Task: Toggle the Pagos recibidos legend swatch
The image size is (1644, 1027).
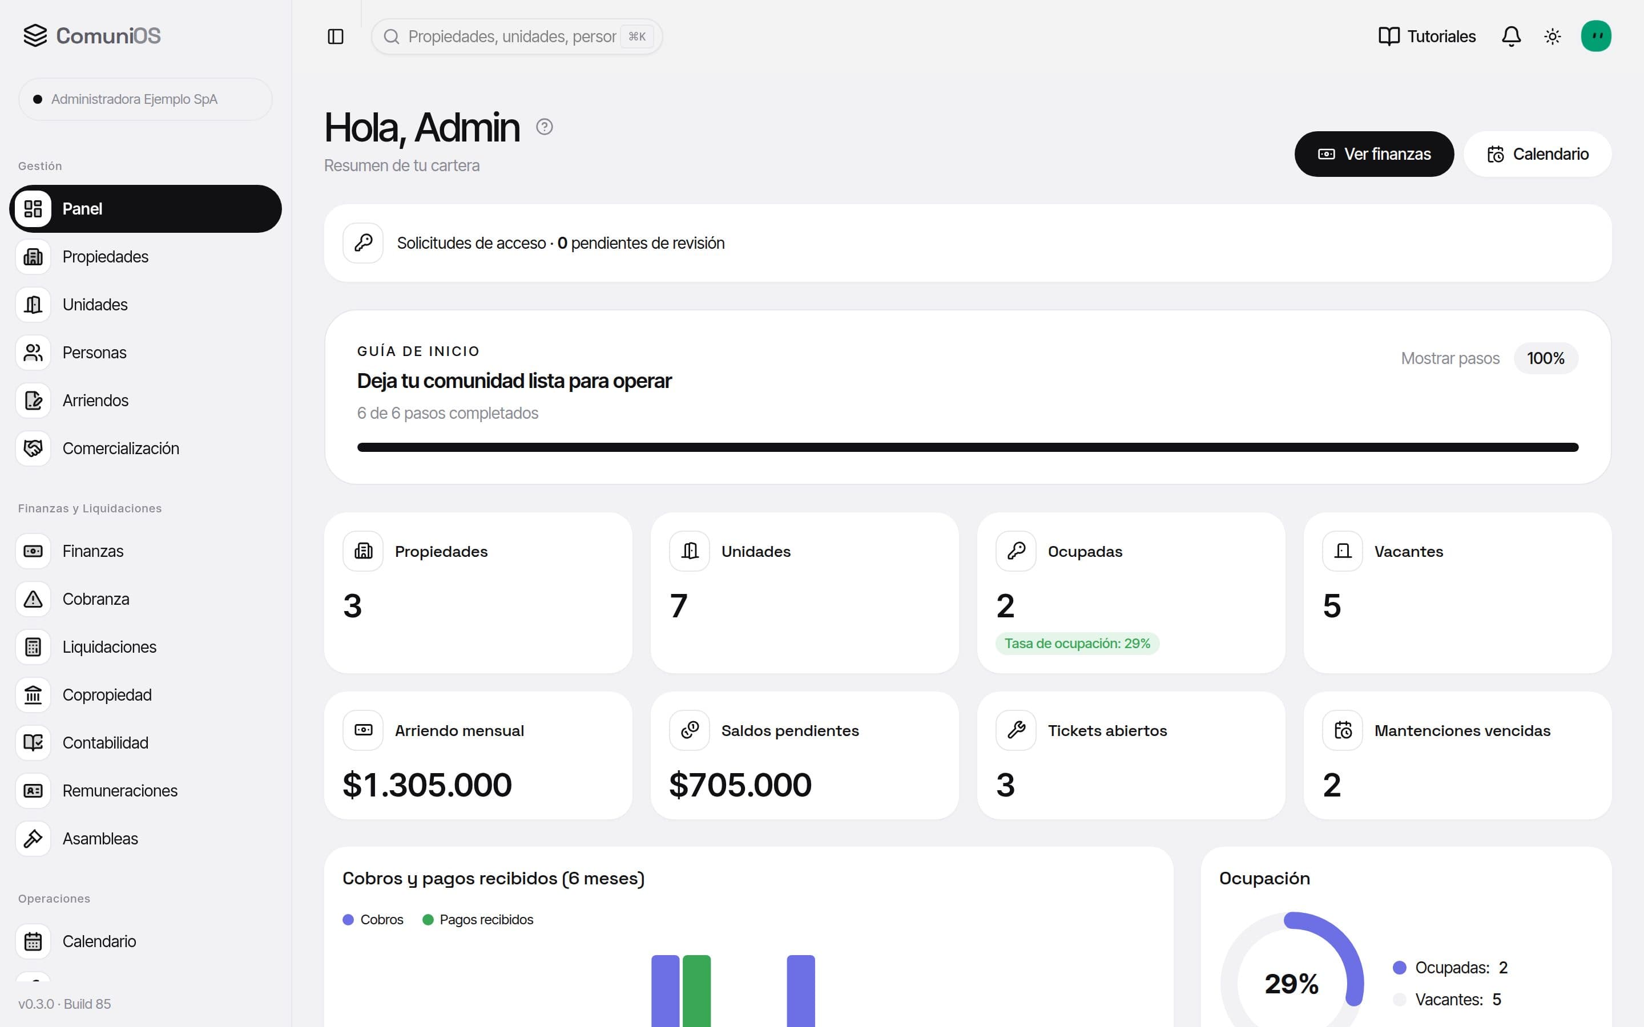Action: click(428, 920)
